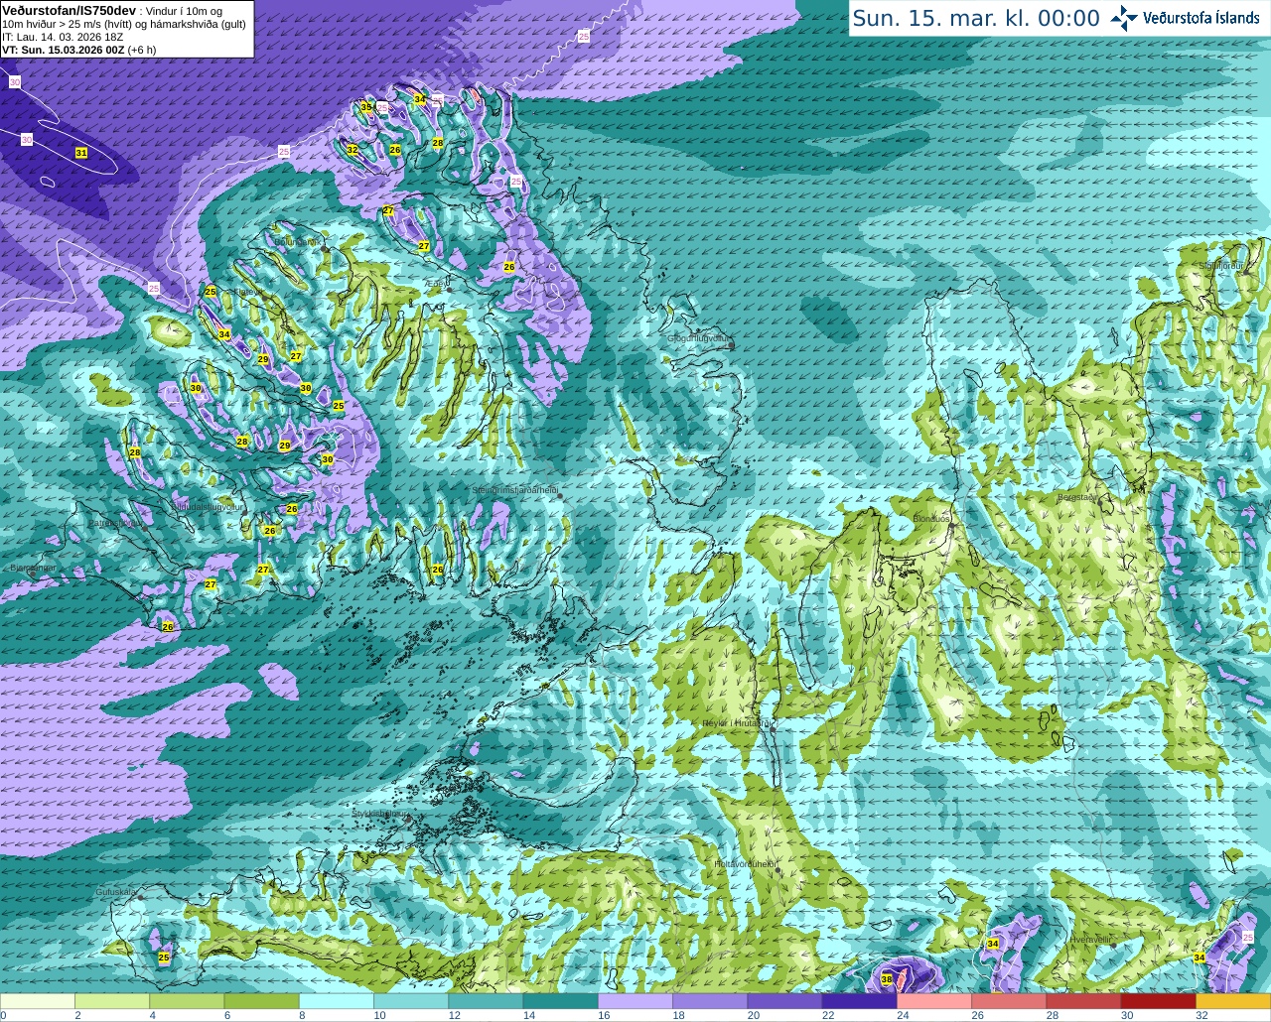Click the date header Sun. 15. mar. kl. 00:00

coord(976,18)
